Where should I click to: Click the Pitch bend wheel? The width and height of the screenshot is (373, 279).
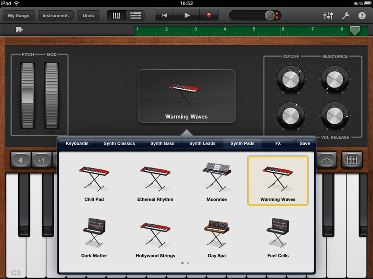tap(28, 96)
